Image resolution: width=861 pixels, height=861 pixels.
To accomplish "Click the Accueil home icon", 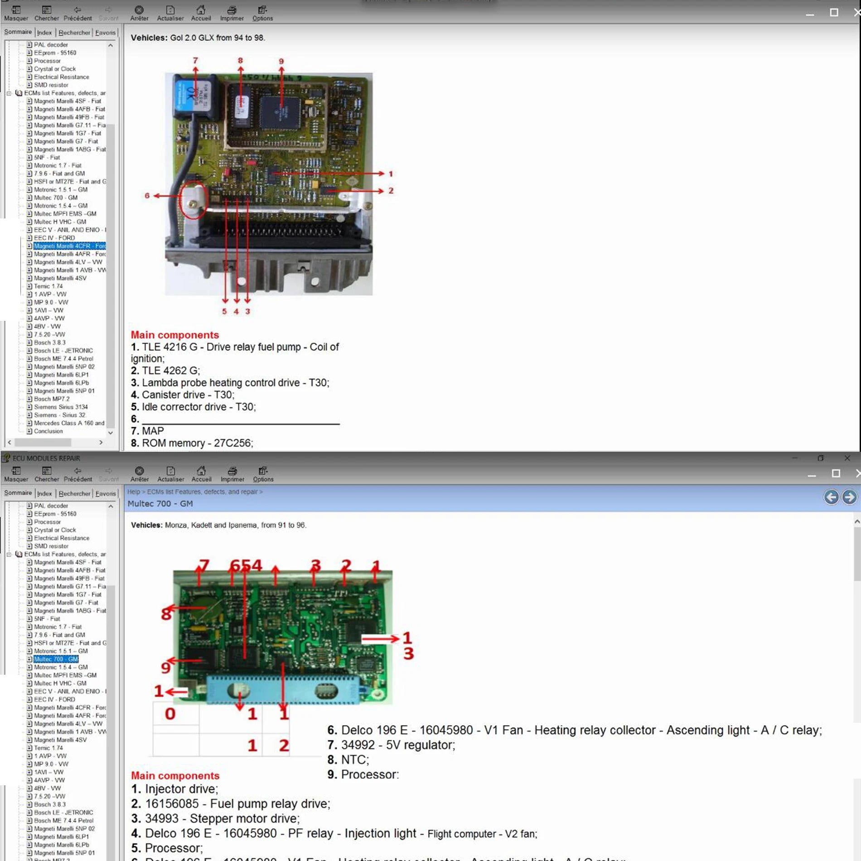I will [201, 10].
